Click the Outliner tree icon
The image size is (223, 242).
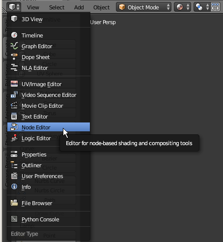click(14, 165)
